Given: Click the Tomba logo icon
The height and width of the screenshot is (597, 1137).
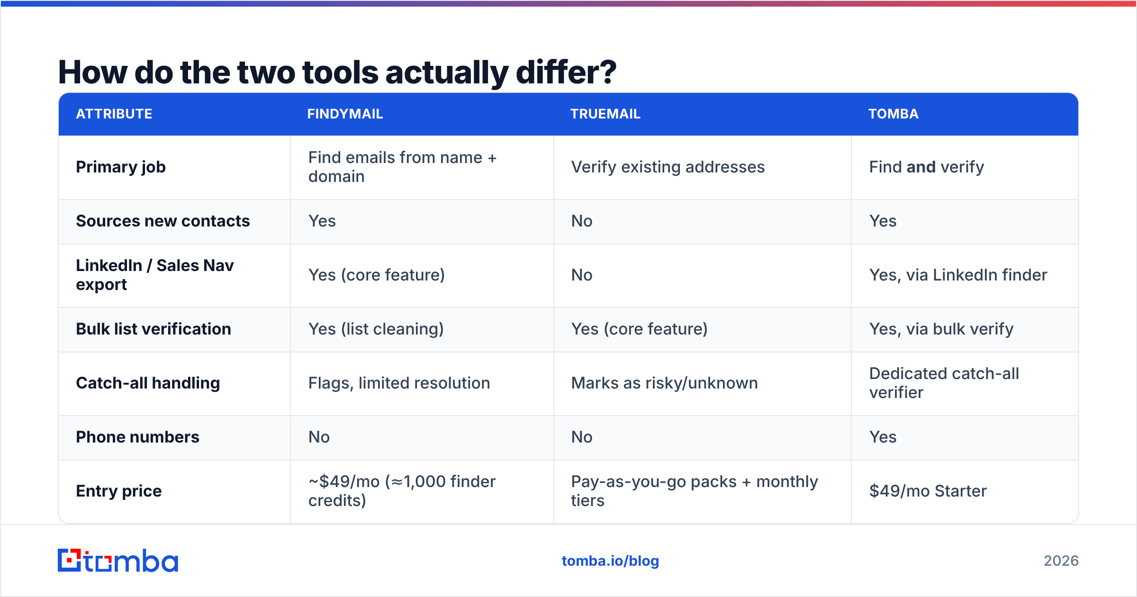Looking at the screenshot, I should tap(118, 561).
